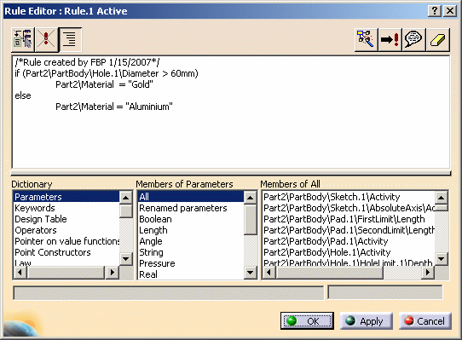Click Dictionary list scroll up arrow
Image resolution: width=462 pixels, height=340 pixels.
click(x=126, y=198)
